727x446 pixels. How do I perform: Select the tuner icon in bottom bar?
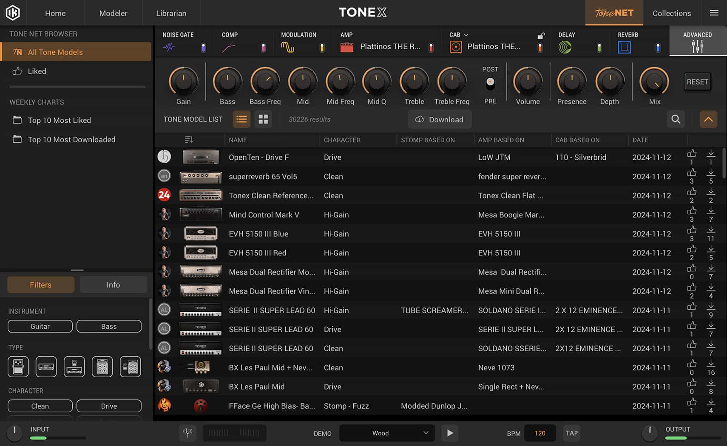(x=187, y=433)
